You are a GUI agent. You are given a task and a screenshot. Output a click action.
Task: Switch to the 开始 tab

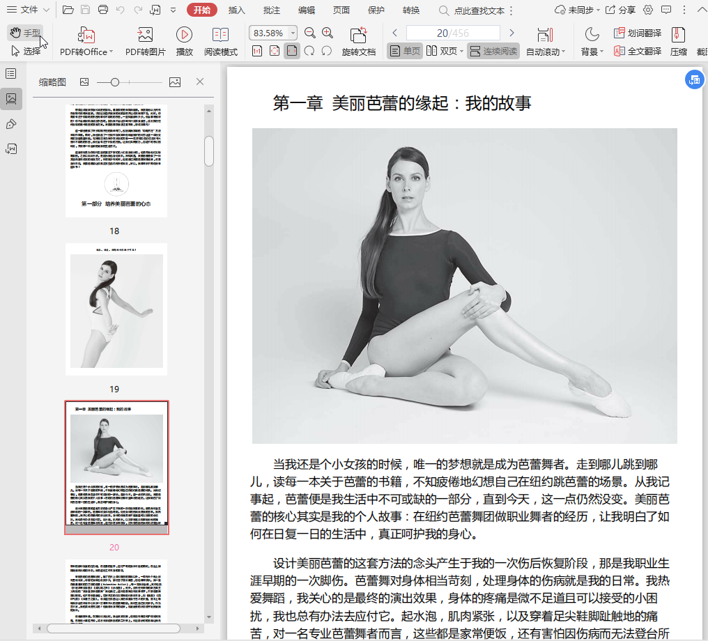[202, 10]
